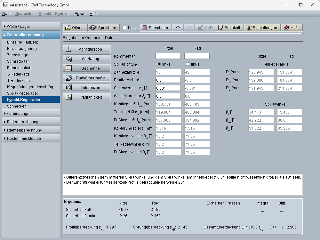
Task: Click the Radkörpermaße button
Action: coord(87,78)
